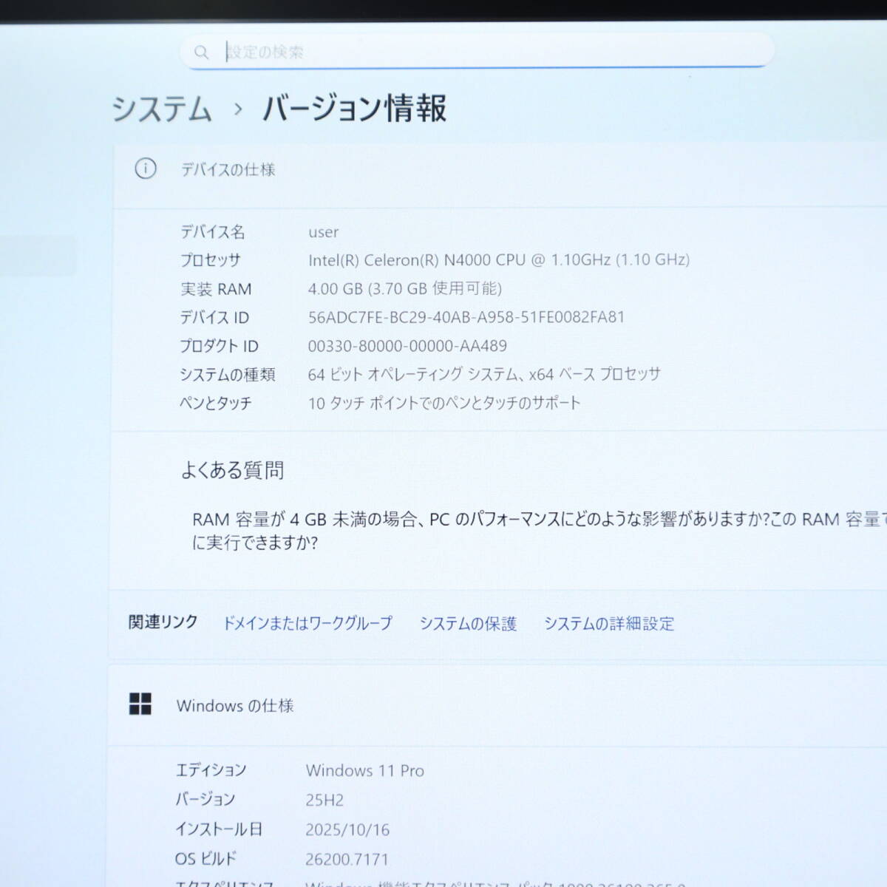
Task: Click the デバイス名 label
Action: point(213,232)
